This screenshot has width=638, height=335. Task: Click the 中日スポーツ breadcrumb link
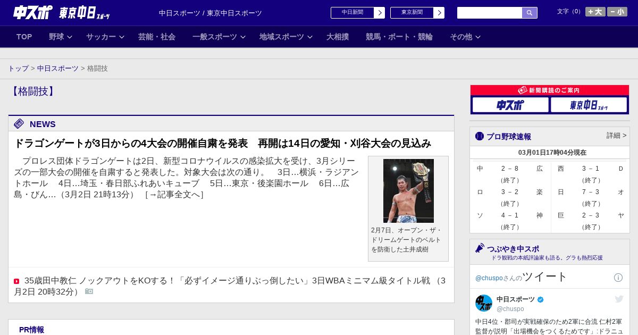point(58,69)
